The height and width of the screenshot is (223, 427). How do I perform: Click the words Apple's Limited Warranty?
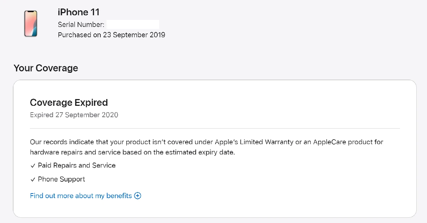click(x=254, y=142)
